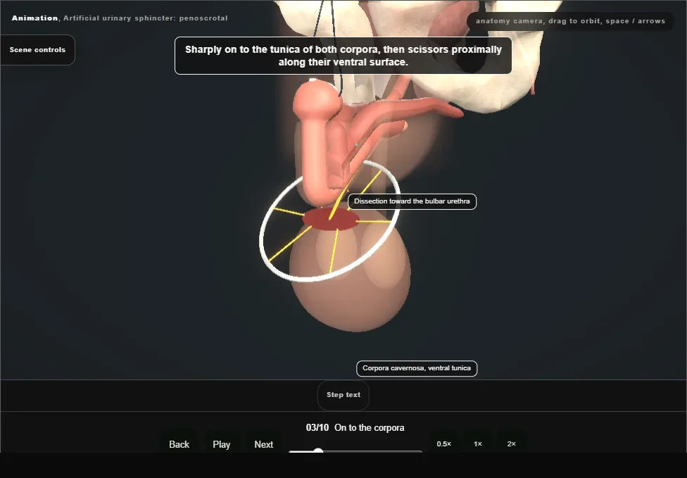Set playback speed to 2×
687x478 pixels.
pos(511,444)
